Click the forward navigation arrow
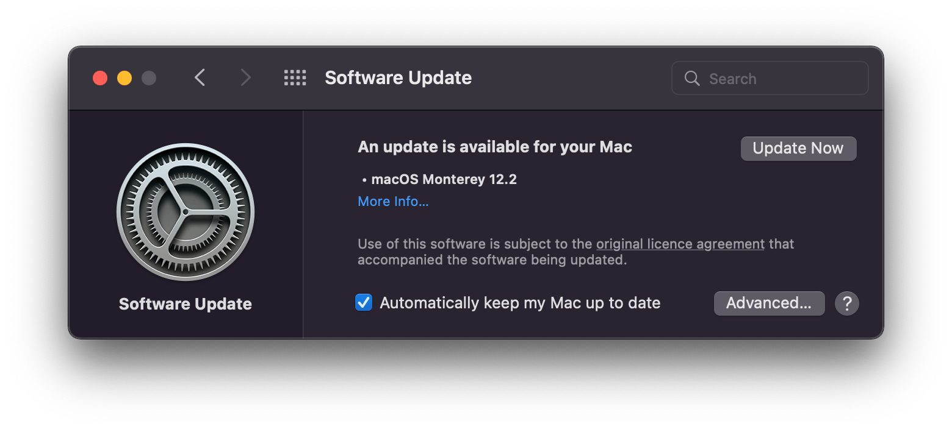Image resolution: width=952 pixels, height=429 pixels. pos(245,77)
